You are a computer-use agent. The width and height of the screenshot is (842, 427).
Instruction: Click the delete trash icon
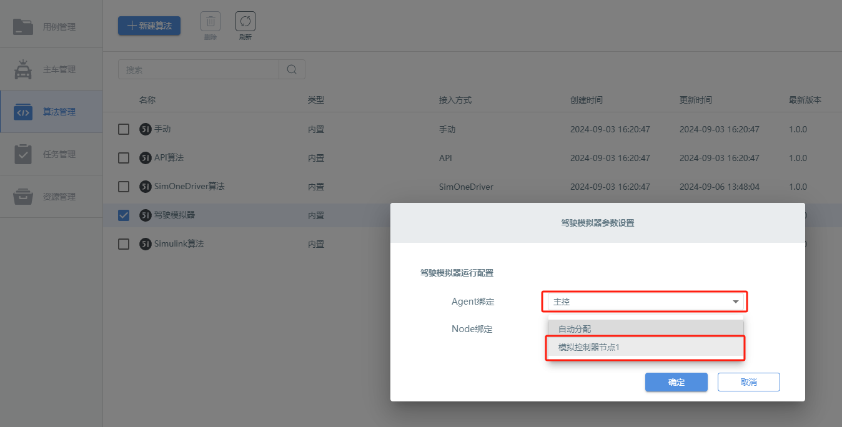click(x=210, y=22)
